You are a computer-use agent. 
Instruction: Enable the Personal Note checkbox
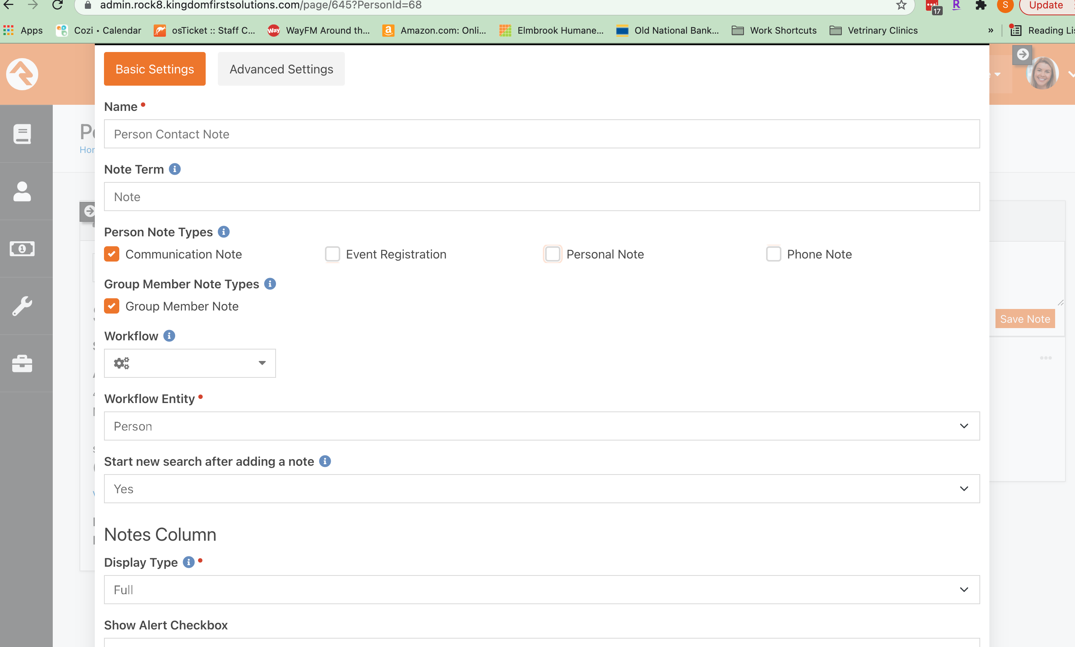click(552, 254)
